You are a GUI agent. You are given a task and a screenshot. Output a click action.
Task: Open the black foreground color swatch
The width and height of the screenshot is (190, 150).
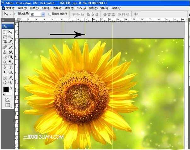[6, 90]
